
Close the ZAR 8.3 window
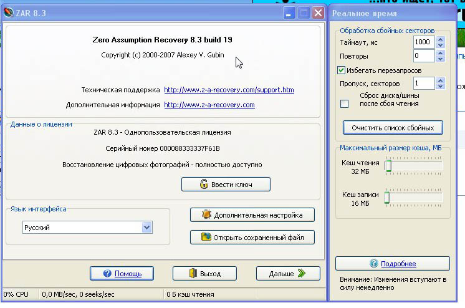[x=318, y=13]
